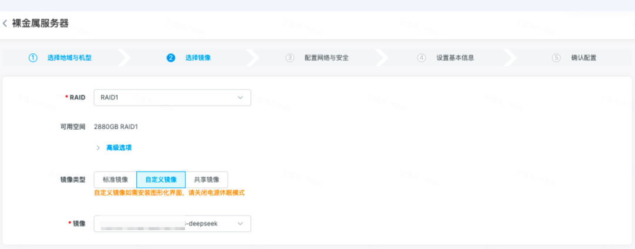Go to 配置网络与安全 step
The image size is (635, 249).
[x=326, y=58]
